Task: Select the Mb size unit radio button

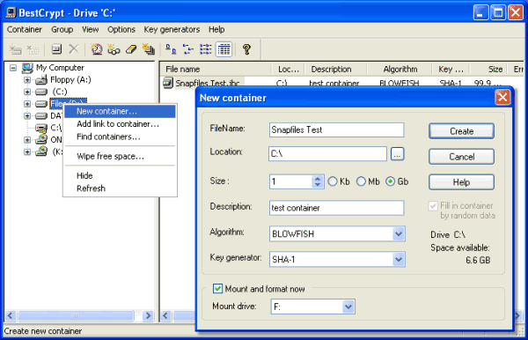Action: click(361, 181)
